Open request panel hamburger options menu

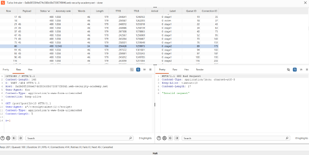pos(150,70)
